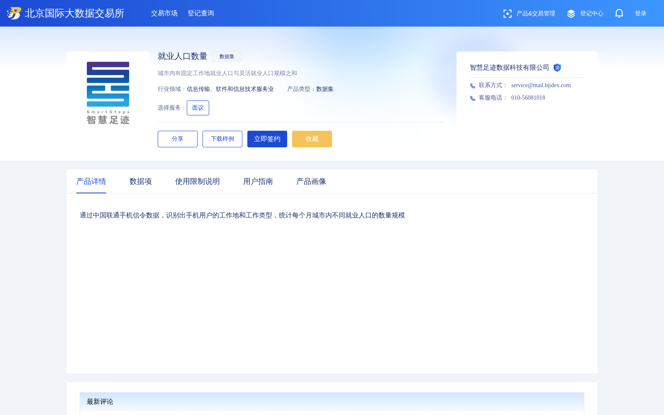The width and height of the screenshot is (664, 415).
Task: Go to 产品&交易管理
Action: (x=536, y=14)
